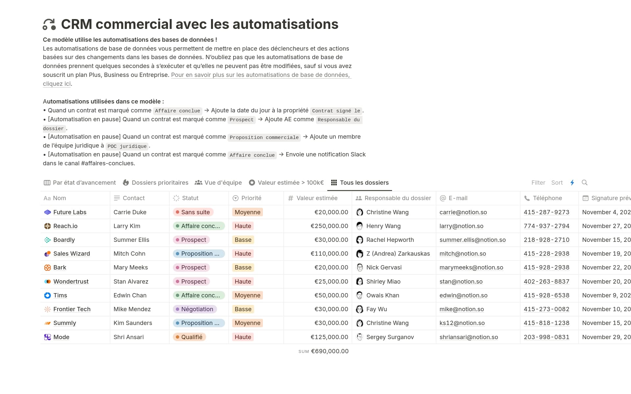Click the Filter button

[x=538, y=183]
